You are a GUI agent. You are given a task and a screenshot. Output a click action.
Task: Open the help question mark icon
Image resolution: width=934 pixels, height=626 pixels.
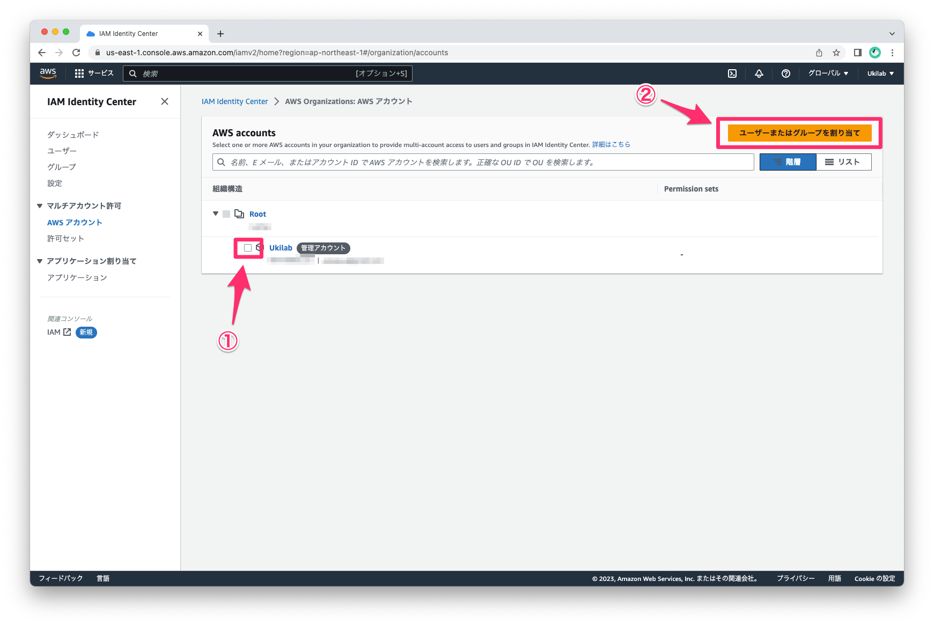pyautogui.click(x=786, y=73)
